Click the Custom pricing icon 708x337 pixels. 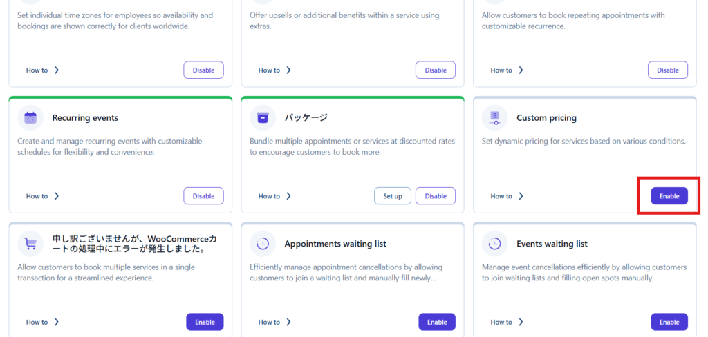point(494,117)
